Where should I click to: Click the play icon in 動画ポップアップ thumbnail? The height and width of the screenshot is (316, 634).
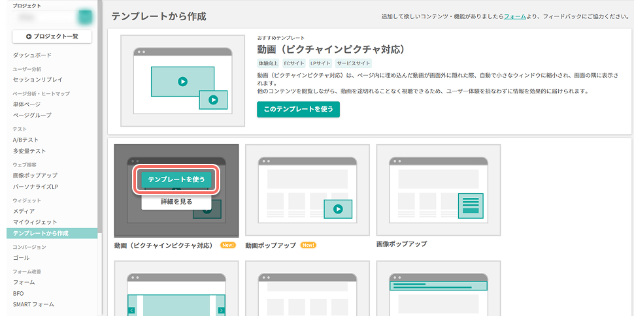tap(338, 209)
